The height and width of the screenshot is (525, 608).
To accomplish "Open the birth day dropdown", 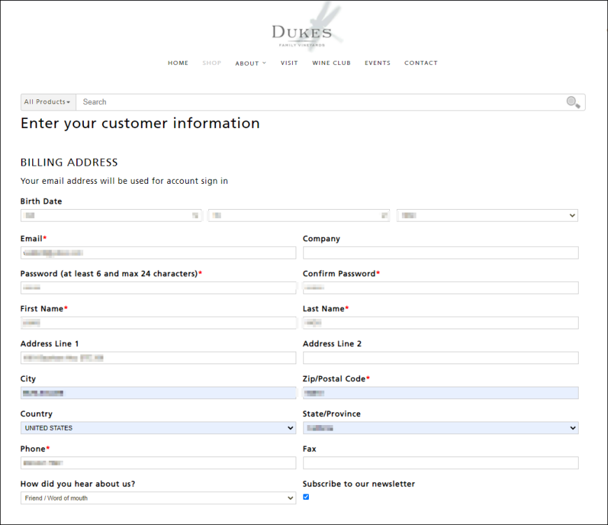I will click(298, 215).
